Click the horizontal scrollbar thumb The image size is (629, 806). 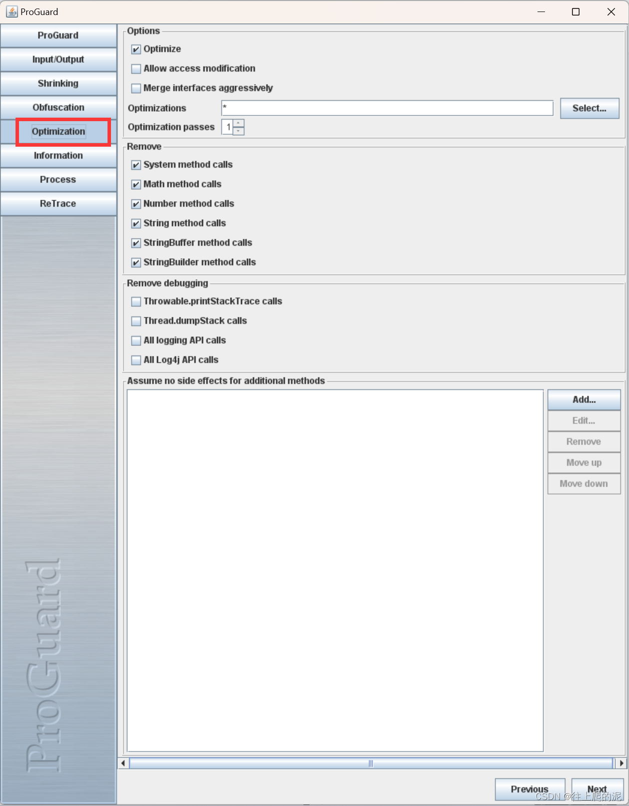371,763
